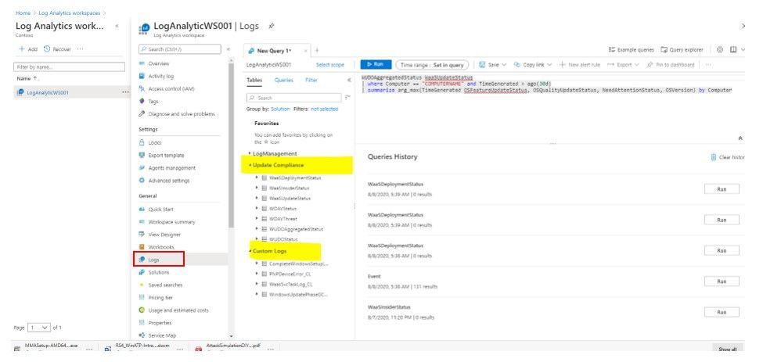Screen dimensions: 763x362
Task: Open View Designer
Action: [x=164, y=235]
